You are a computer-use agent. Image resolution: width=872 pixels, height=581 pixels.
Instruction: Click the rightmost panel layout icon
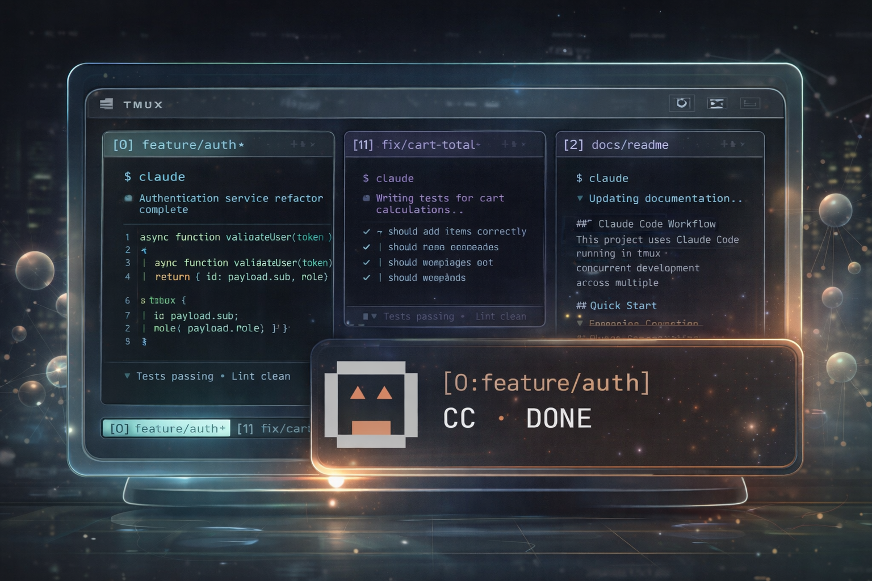[x=751, y=103]
